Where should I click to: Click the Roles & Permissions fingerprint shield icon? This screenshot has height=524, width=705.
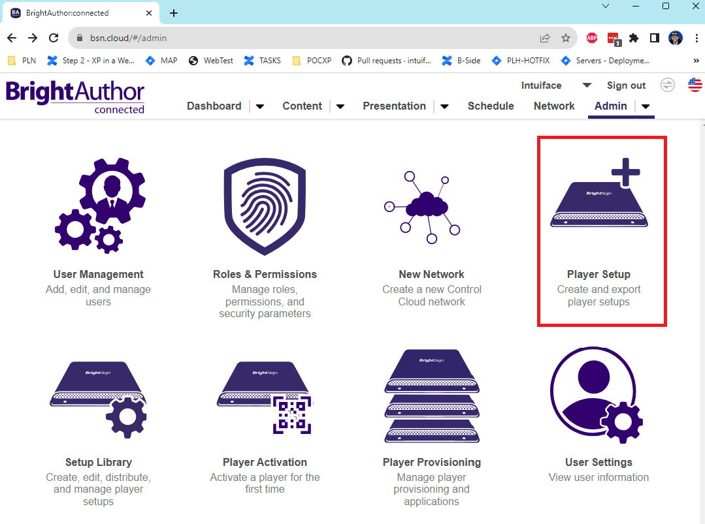click(265, 206)
